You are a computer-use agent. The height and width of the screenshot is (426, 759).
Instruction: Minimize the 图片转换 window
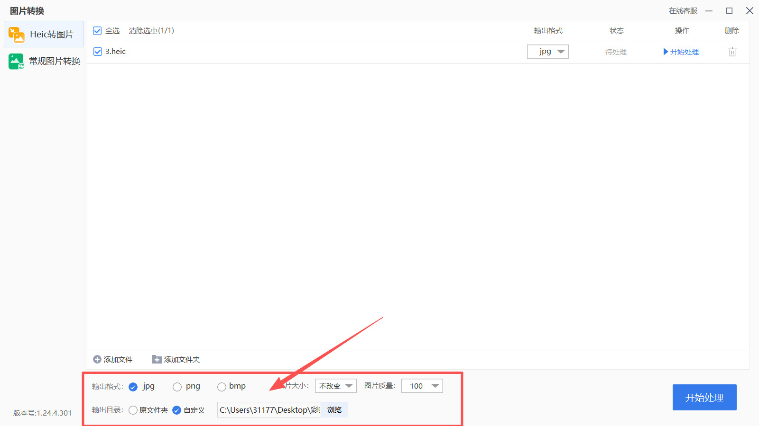[x=709, y=11]
